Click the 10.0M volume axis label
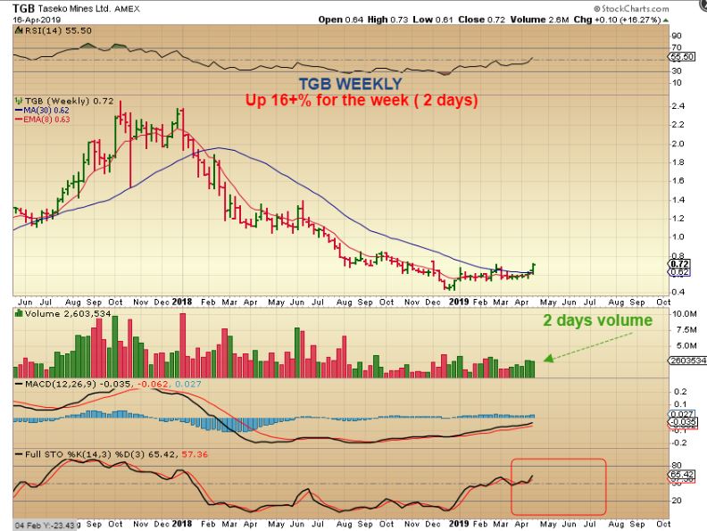707x531 pixels. point(684,314)
